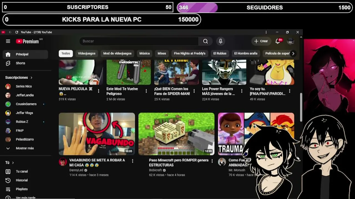
Task: Open the Jeffar Vlogs subscription avatar
Action: click(x=8, y=113)
